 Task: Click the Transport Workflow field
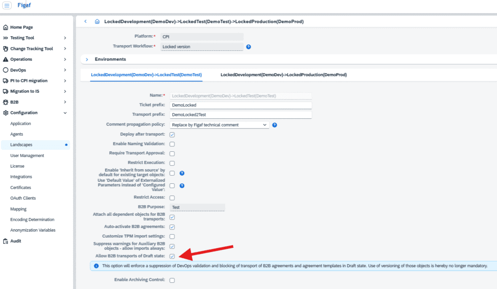click(x=202, y=47)
